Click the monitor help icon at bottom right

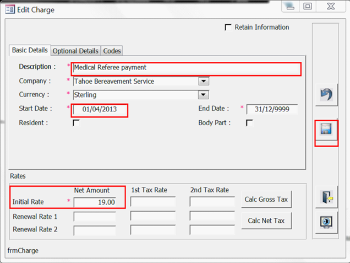pyautogui.click(x=325, y=221)
